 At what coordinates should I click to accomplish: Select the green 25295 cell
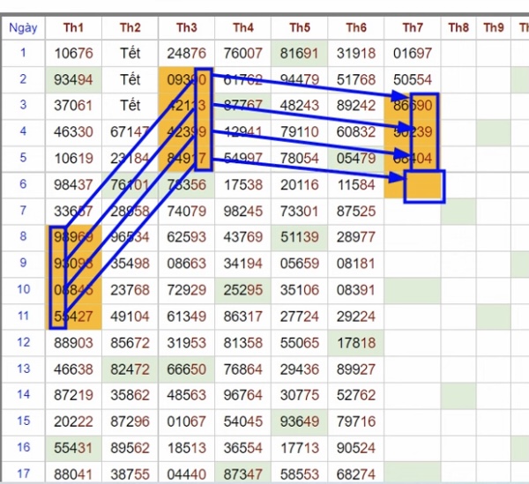(243, 290)
